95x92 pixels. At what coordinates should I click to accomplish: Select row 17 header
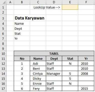3,88
